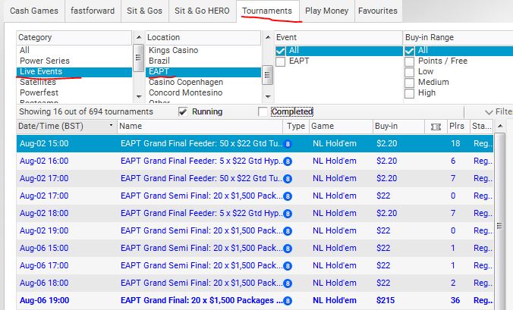Open the Favourites tab
This screenshot has height=310, width=513.
tap(378, 11)
